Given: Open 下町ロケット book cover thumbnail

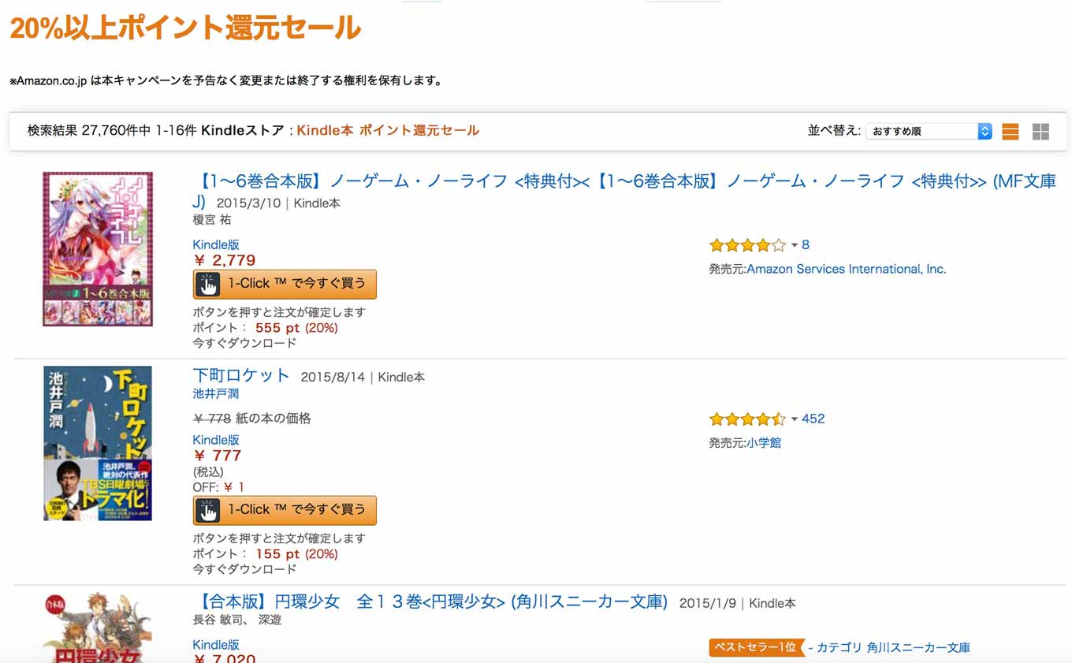Looking at the screenshot, I should click(x=98, y=443).
